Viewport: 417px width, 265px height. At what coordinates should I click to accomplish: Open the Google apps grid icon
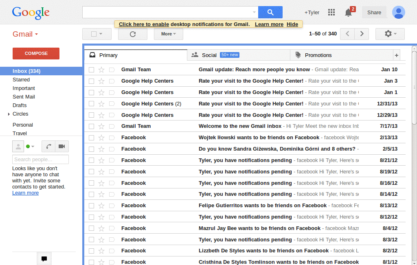pos(331,12)
